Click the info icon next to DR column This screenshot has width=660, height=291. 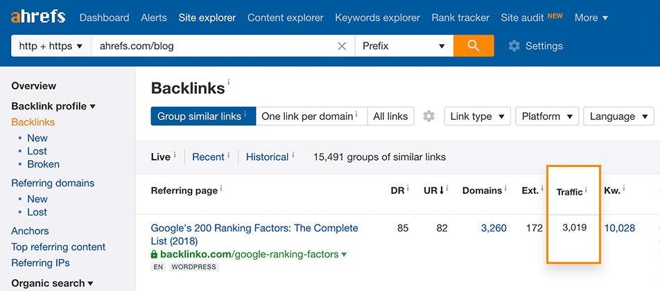coord(408,188)
